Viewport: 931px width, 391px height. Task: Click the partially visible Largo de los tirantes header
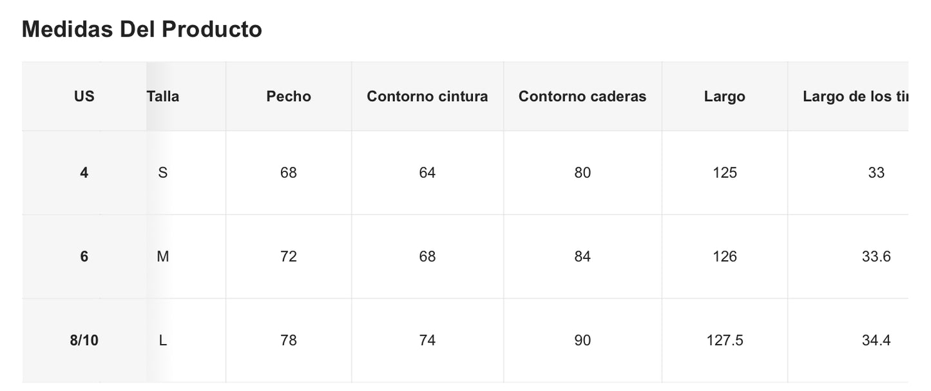[x=854, y=97]
